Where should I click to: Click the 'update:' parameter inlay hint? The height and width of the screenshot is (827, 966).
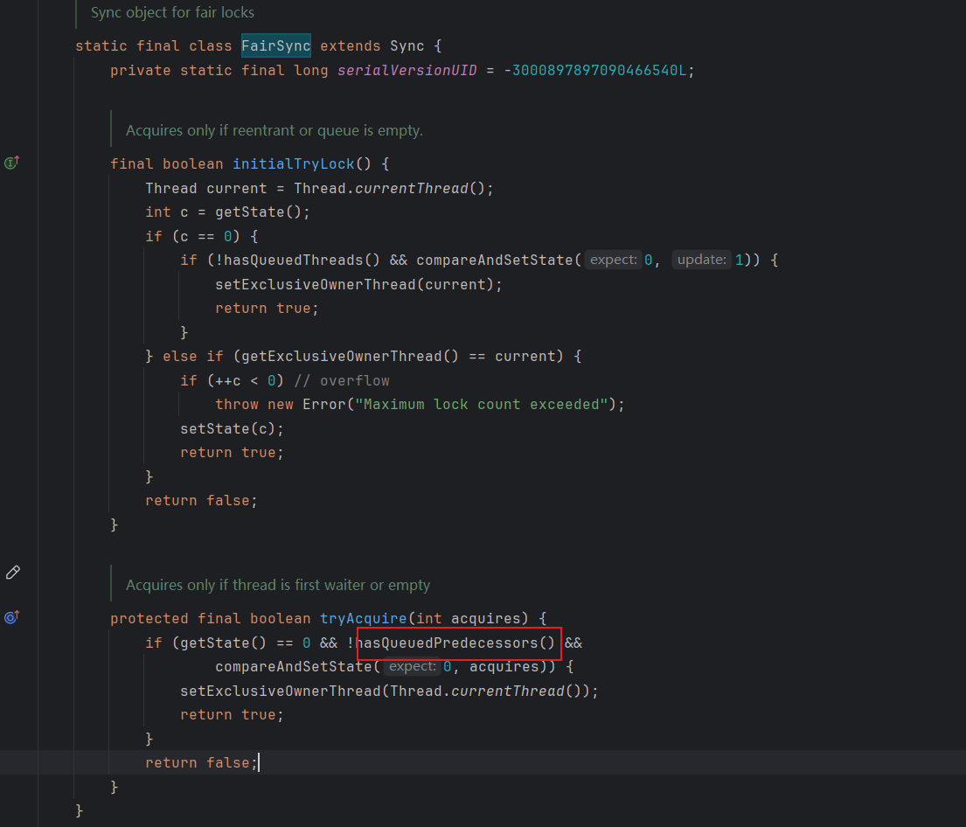click(702, 260)
